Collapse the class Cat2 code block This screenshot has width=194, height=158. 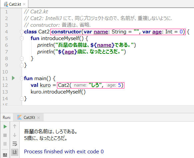(22, 32)
